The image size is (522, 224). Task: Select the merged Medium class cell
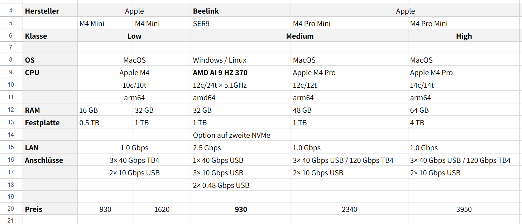(x=300, y=36)
